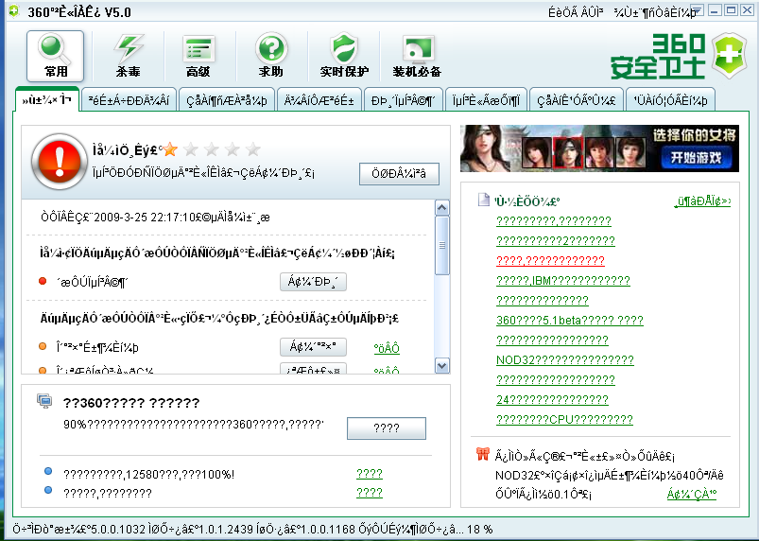
Task: Click the computer monitor icon beside '??360????? ??????'
Action: point(45,401)
